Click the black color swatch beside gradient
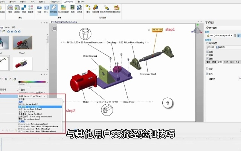The height and width of the screenshot is (151, 241). coord(20,82)
